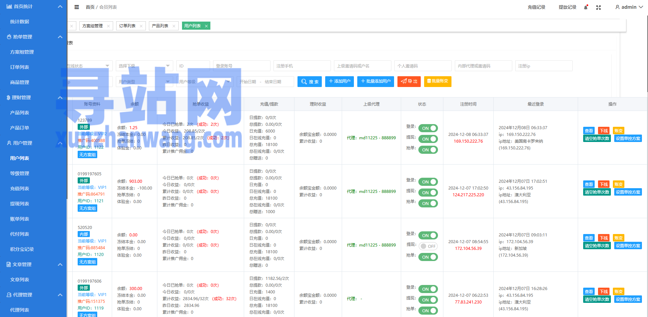The image size is (648, 317).
Task: Open the admin user dropdown menu
Action: 629,7
